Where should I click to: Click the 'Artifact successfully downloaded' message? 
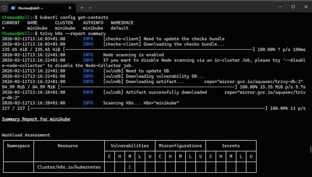tap(166, 92)
